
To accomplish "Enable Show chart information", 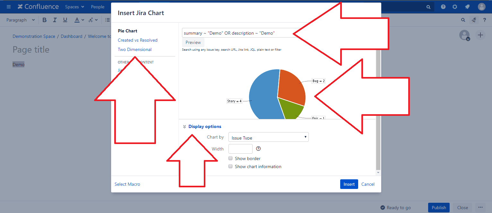I will tap(230, 166).
